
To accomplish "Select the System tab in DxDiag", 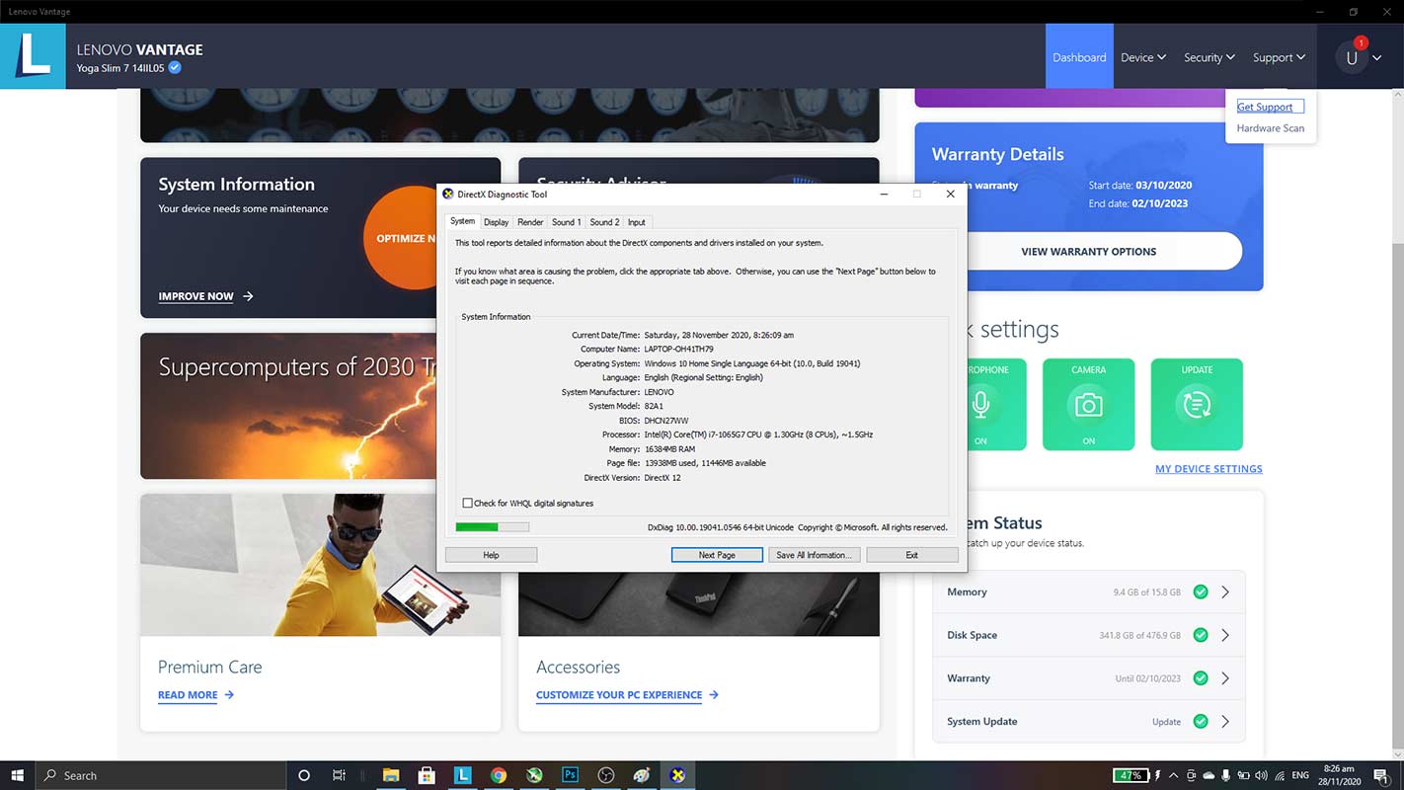I will (462, 221).
